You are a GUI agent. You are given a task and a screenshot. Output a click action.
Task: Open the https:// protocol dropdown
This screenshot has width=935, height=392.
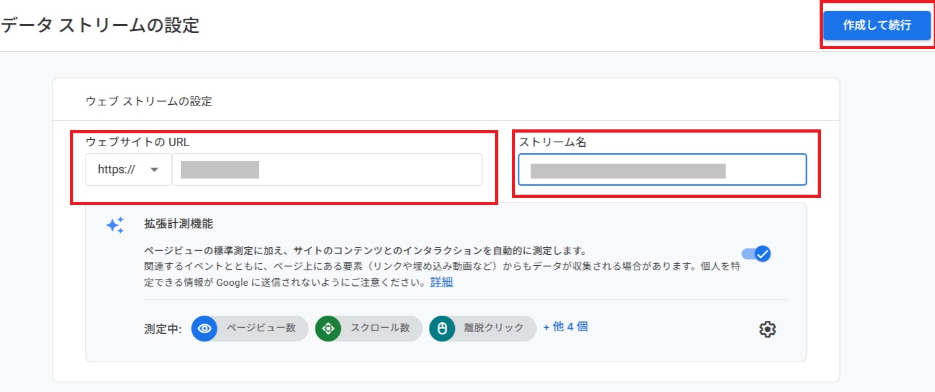(x=128, y=169)
